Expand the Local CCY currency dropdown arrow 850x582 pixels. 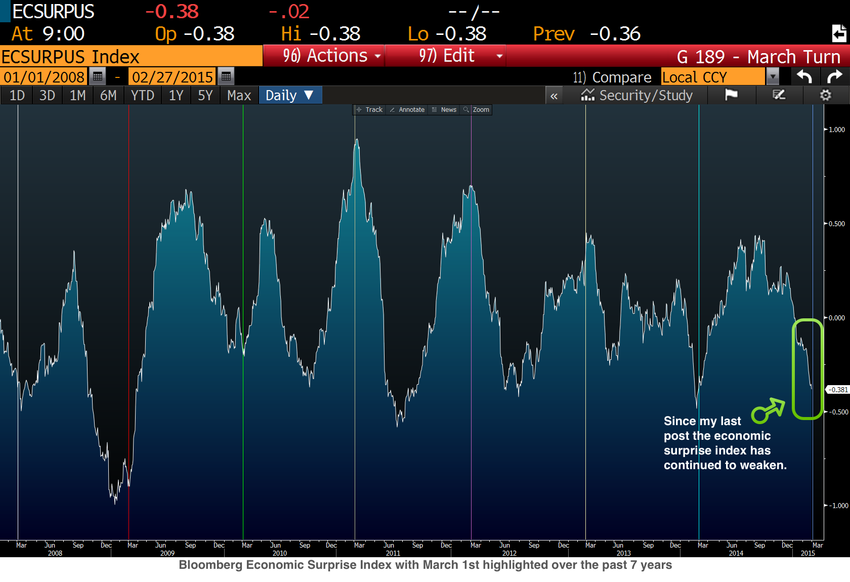click(x=773, y=77)
